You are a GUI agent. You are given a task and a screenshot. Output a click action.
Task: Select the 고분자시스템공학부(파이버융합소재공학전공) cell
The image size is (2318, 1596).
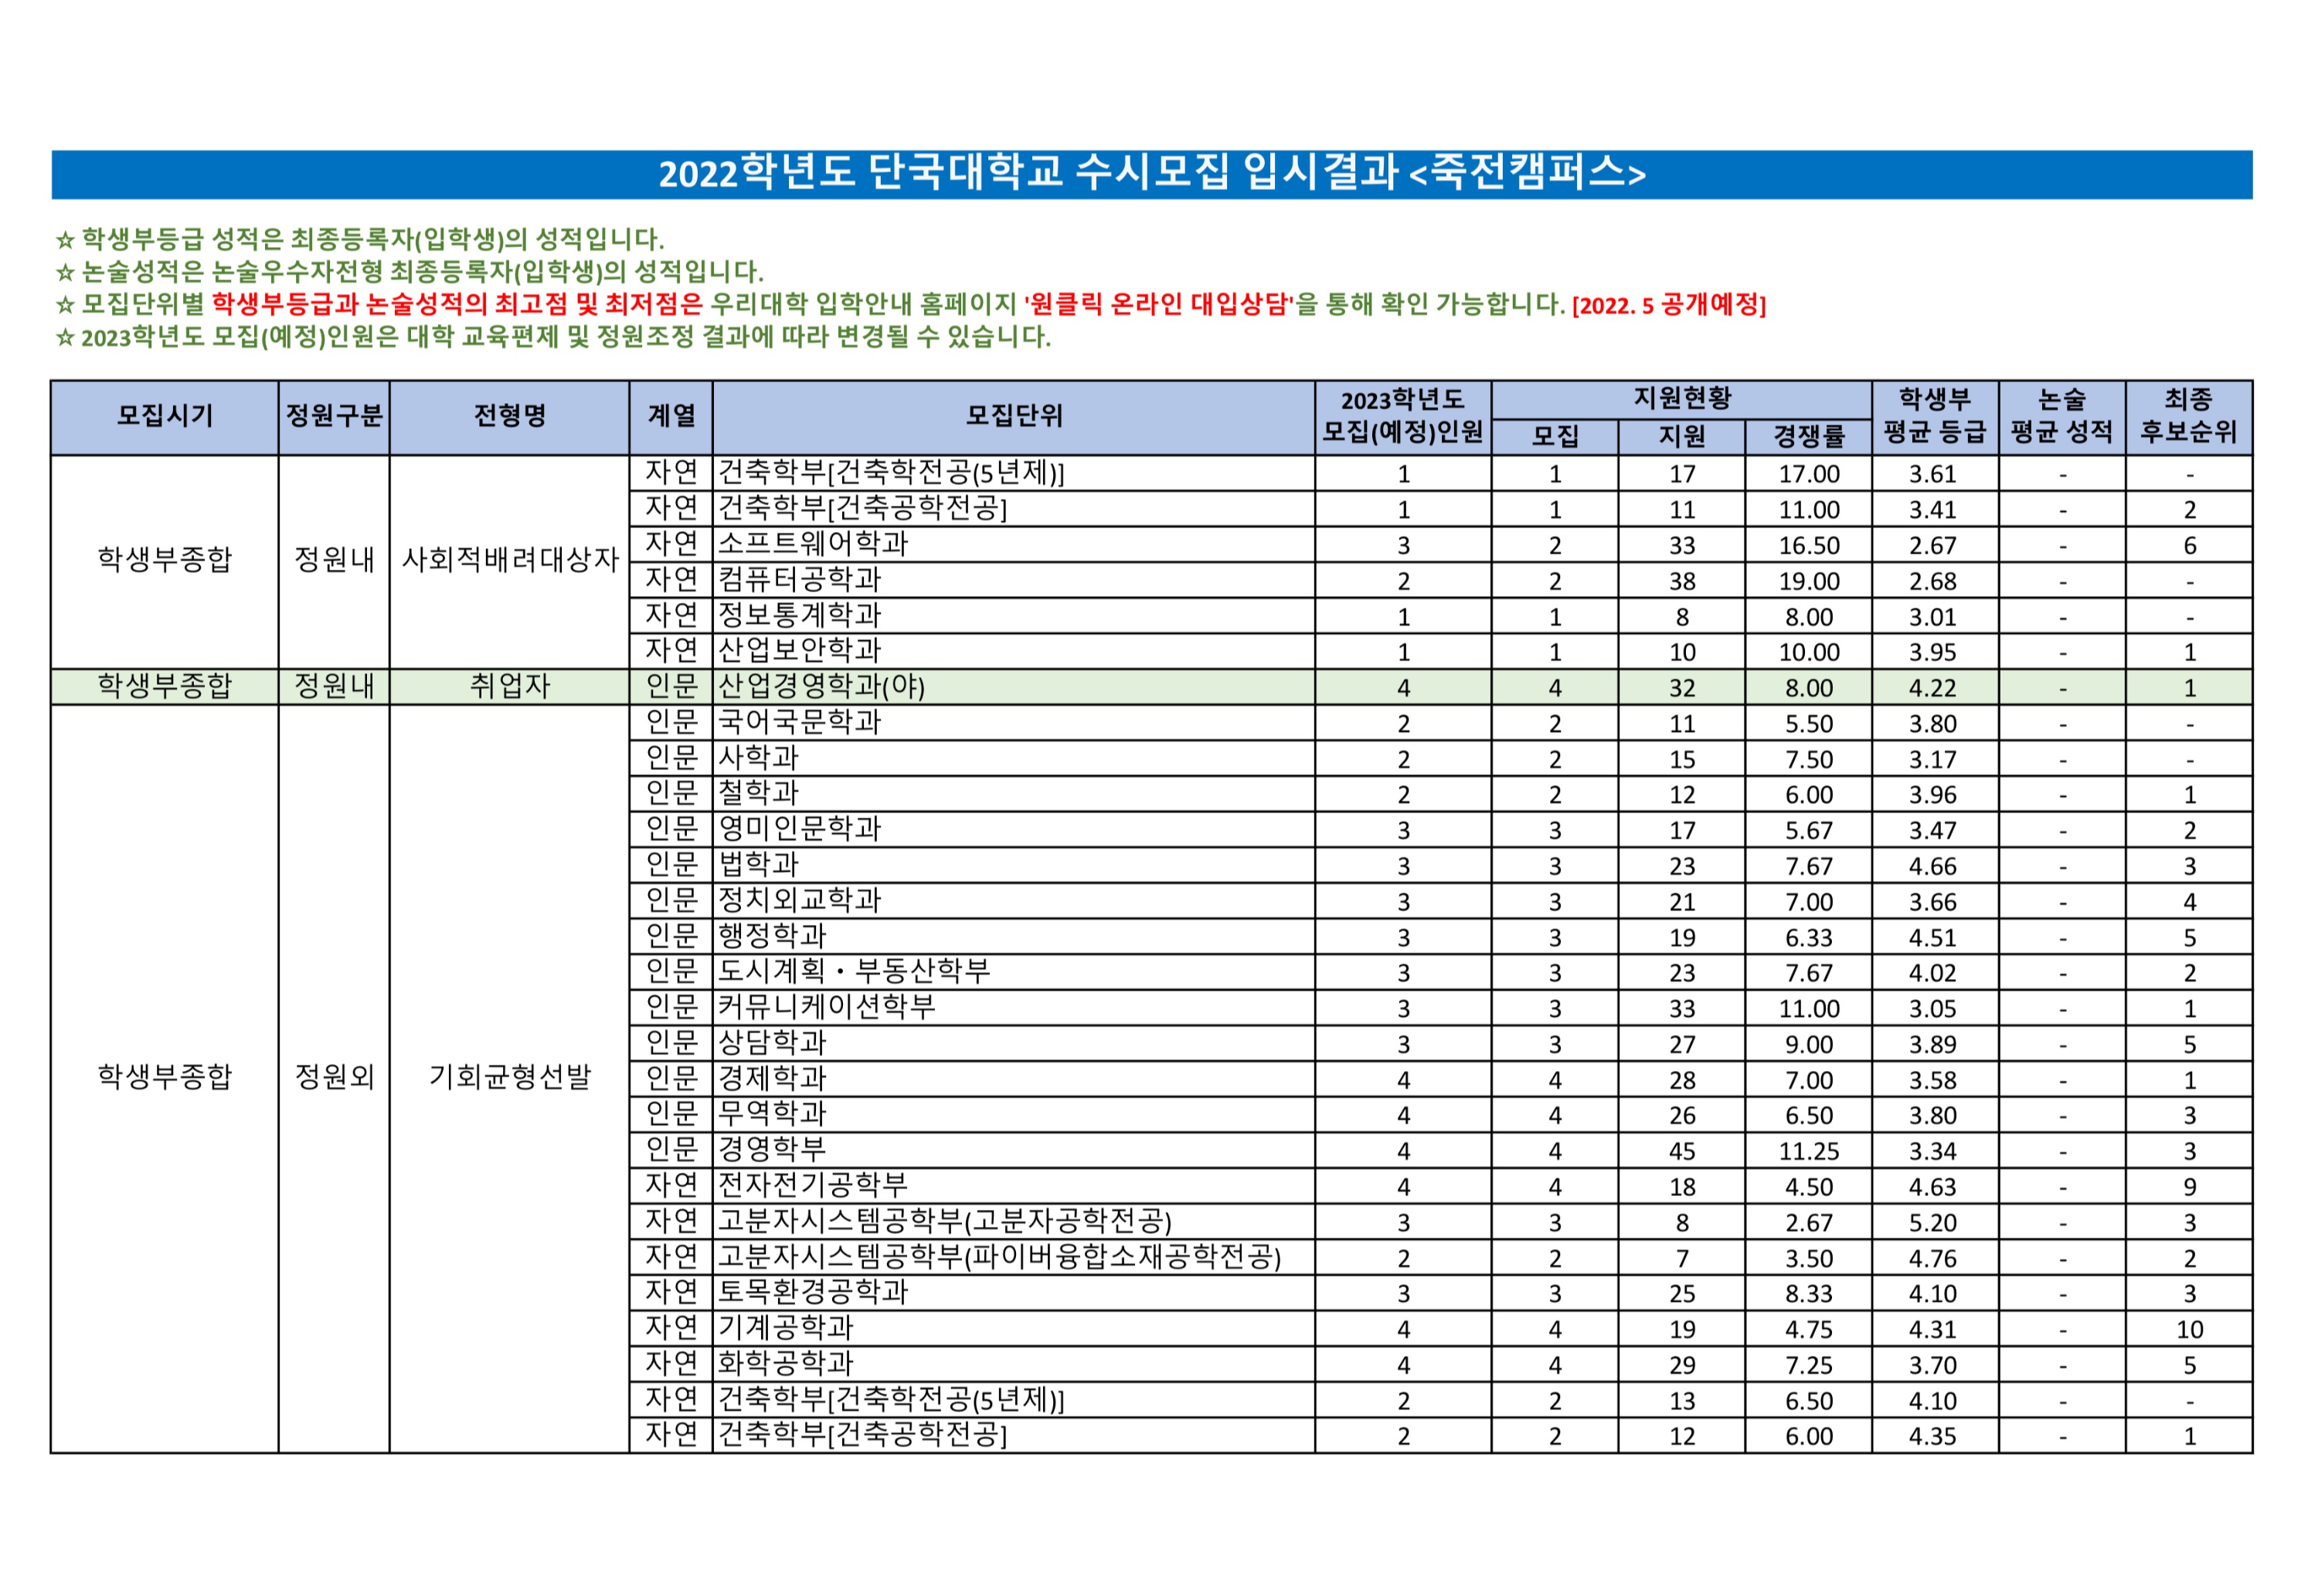(998, 1257)
